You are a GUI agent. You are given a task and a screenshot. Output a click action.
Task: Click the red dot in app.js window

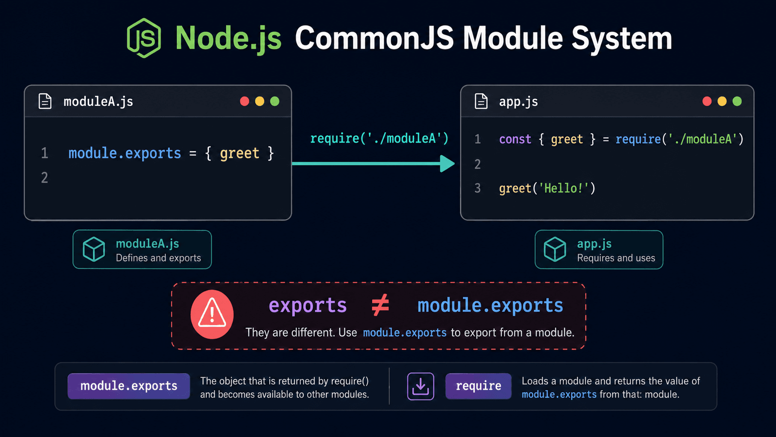[707, 101]
